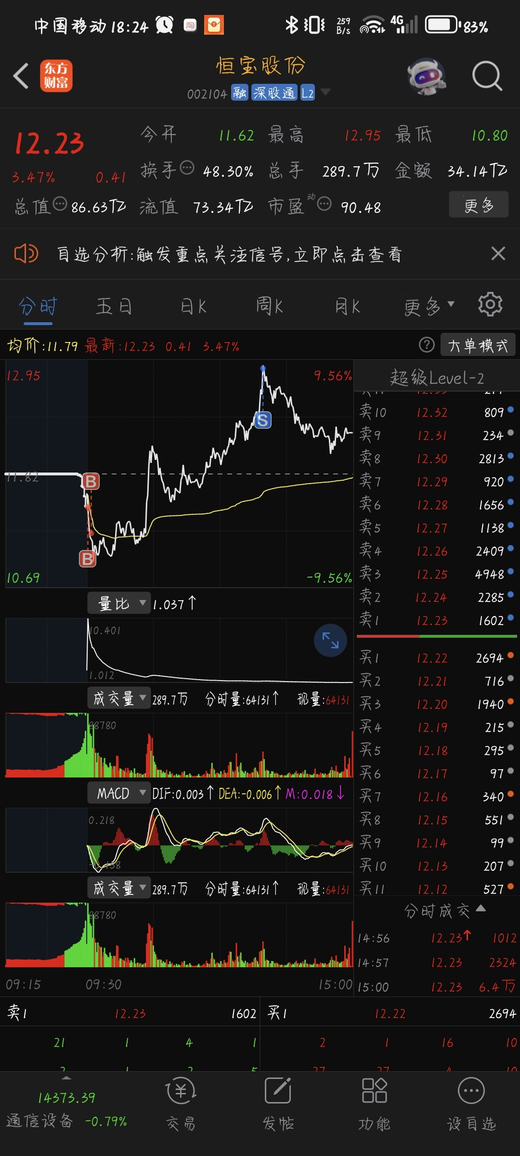
Task: Tap 更多 button in quote panel
Action: pyautogui.click(x=479, y=205)
